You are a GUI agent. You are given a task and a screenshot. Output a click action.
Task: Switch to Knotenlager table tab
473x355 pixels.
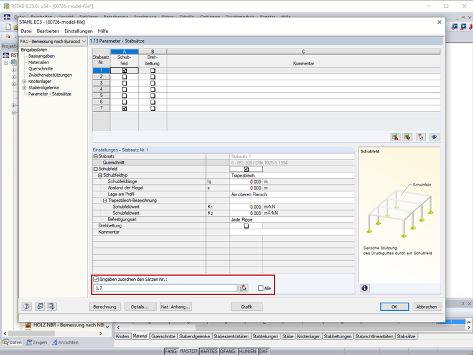(308, 336)
